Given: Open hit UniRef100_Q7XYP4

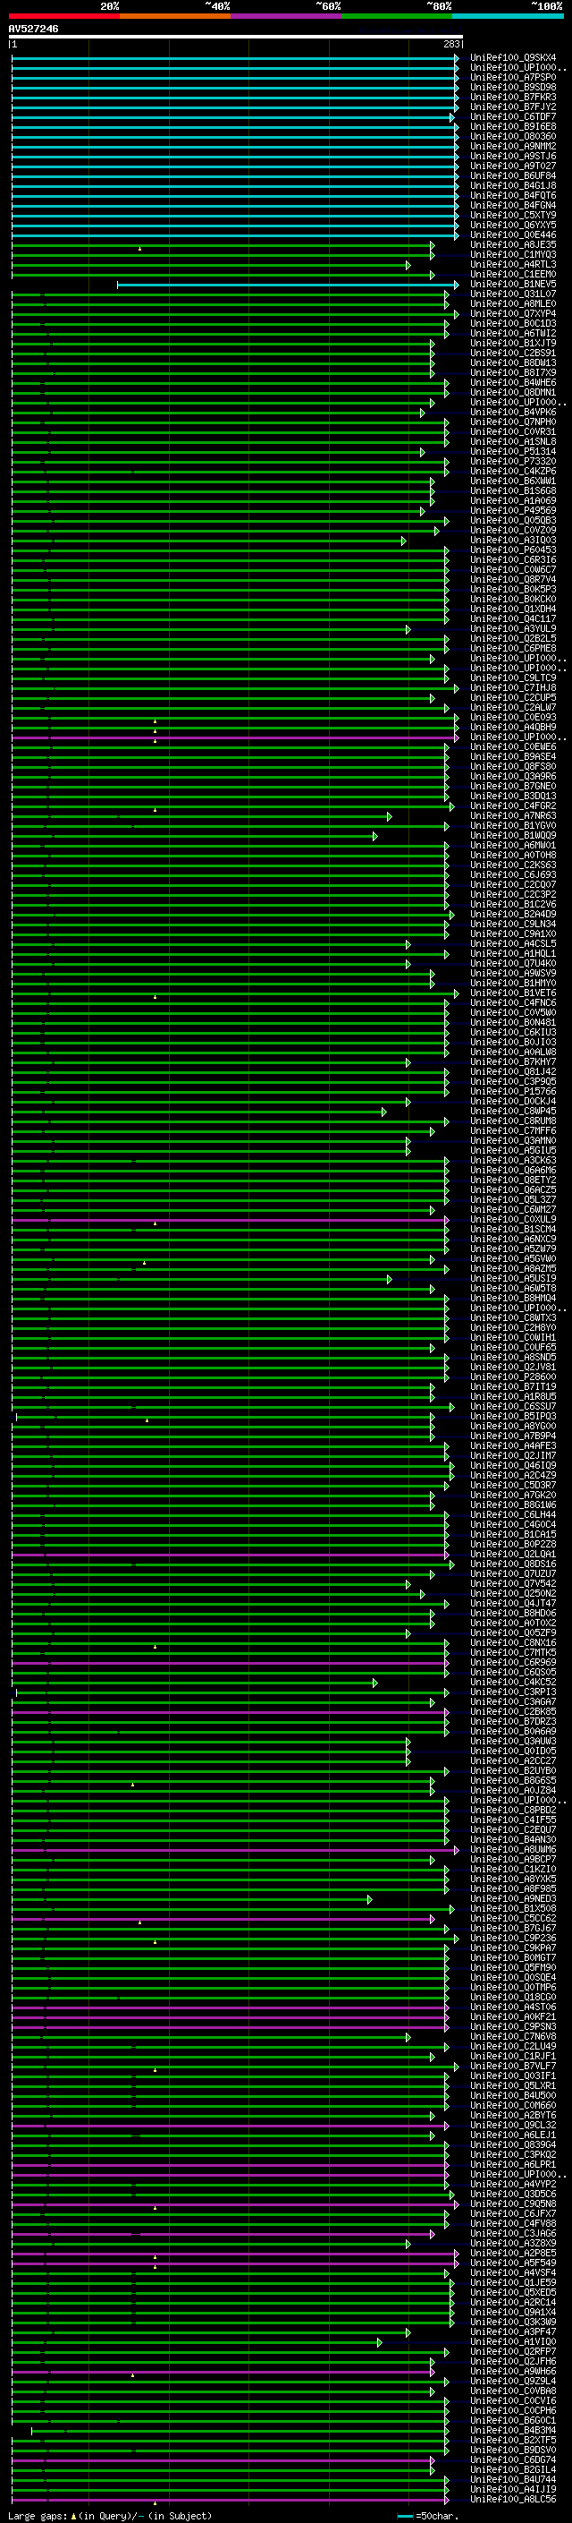Looking at the screenshot, I should [x=513, y=313].
